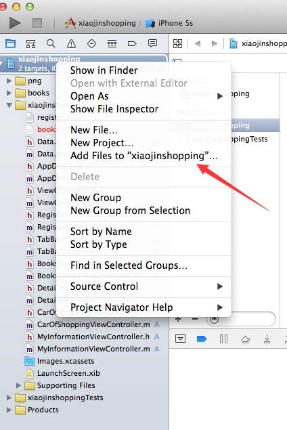
Task: Choose Show in Finder
Action: (104, 70)
